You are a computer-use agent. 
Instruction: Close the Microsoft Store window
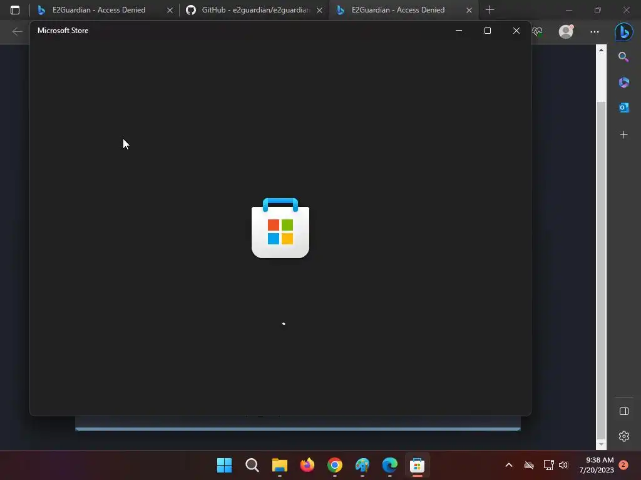point(516,31)
